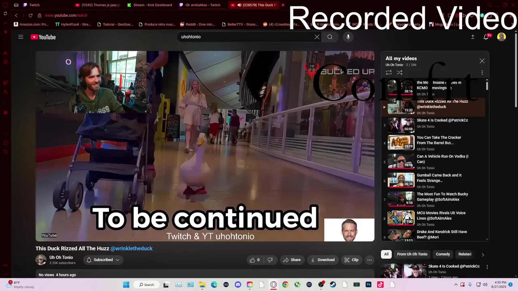This screenshot has height=291, width=518.
Task: Open Uh Oh Tonio channel avatar
Action: (41, 260)
